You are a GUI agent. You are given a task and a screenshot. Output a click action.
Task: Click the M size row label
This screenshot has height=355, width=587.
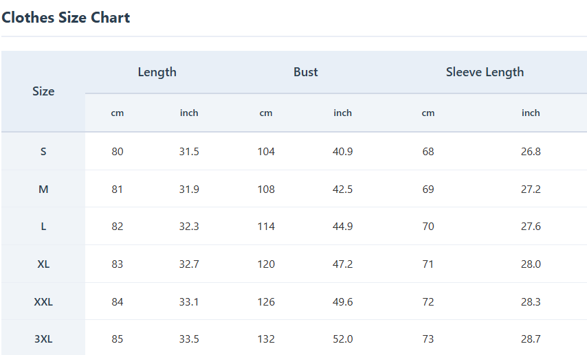click(43, 190)
